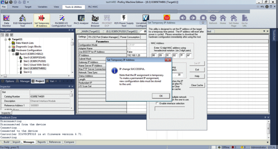Viewport: 278px width, 149px height.
Task: Click the yellow warning count status icon
Action: click(242, 147)
